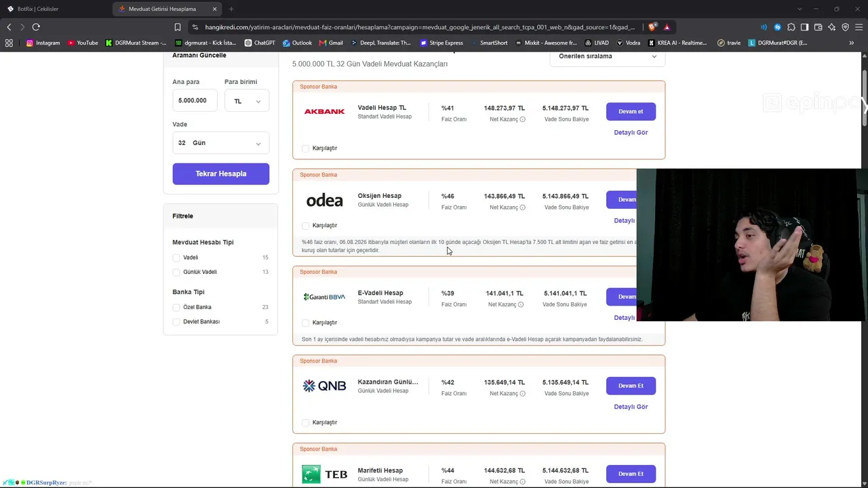Click the Ana para amount field
The height and width of the screenshot is (488, 868).
(195, 101)
